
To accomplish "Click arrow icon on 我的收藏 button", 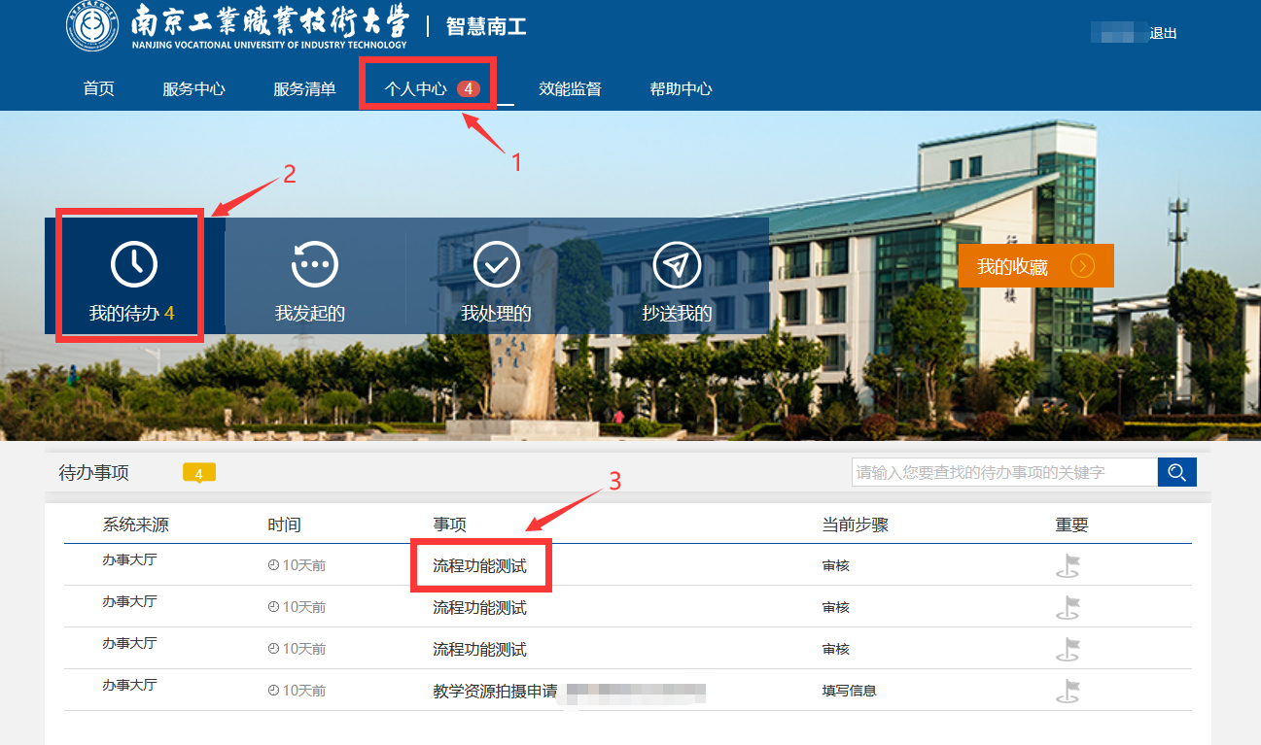I will (1082, 266).
